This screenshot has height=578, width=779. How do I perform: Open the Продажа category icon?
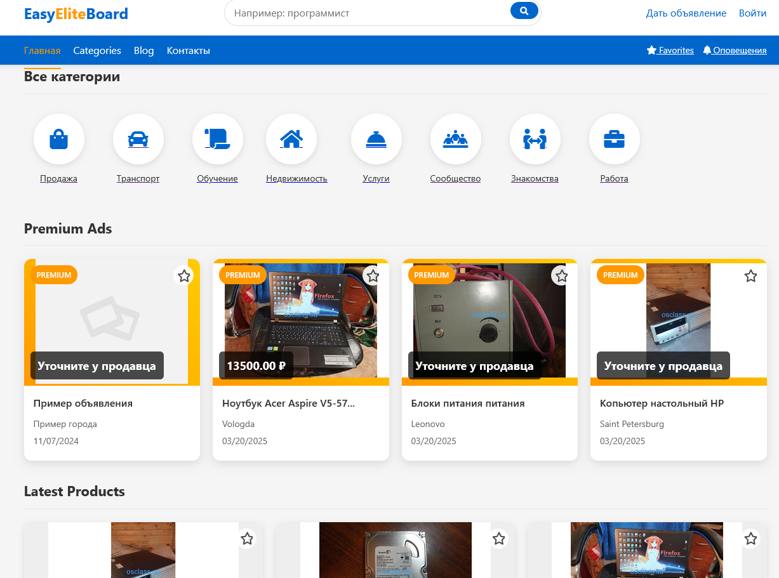[x=59, y=139]
